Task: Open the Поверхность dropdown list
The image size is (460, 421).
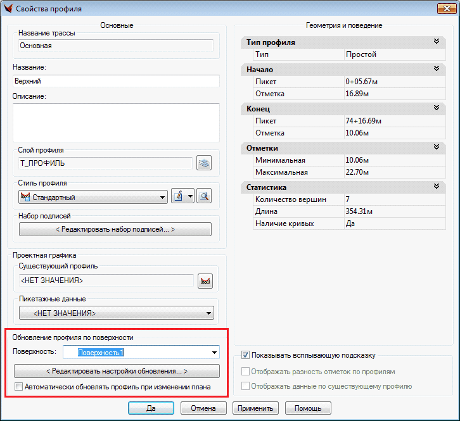Action: (214, 352)
